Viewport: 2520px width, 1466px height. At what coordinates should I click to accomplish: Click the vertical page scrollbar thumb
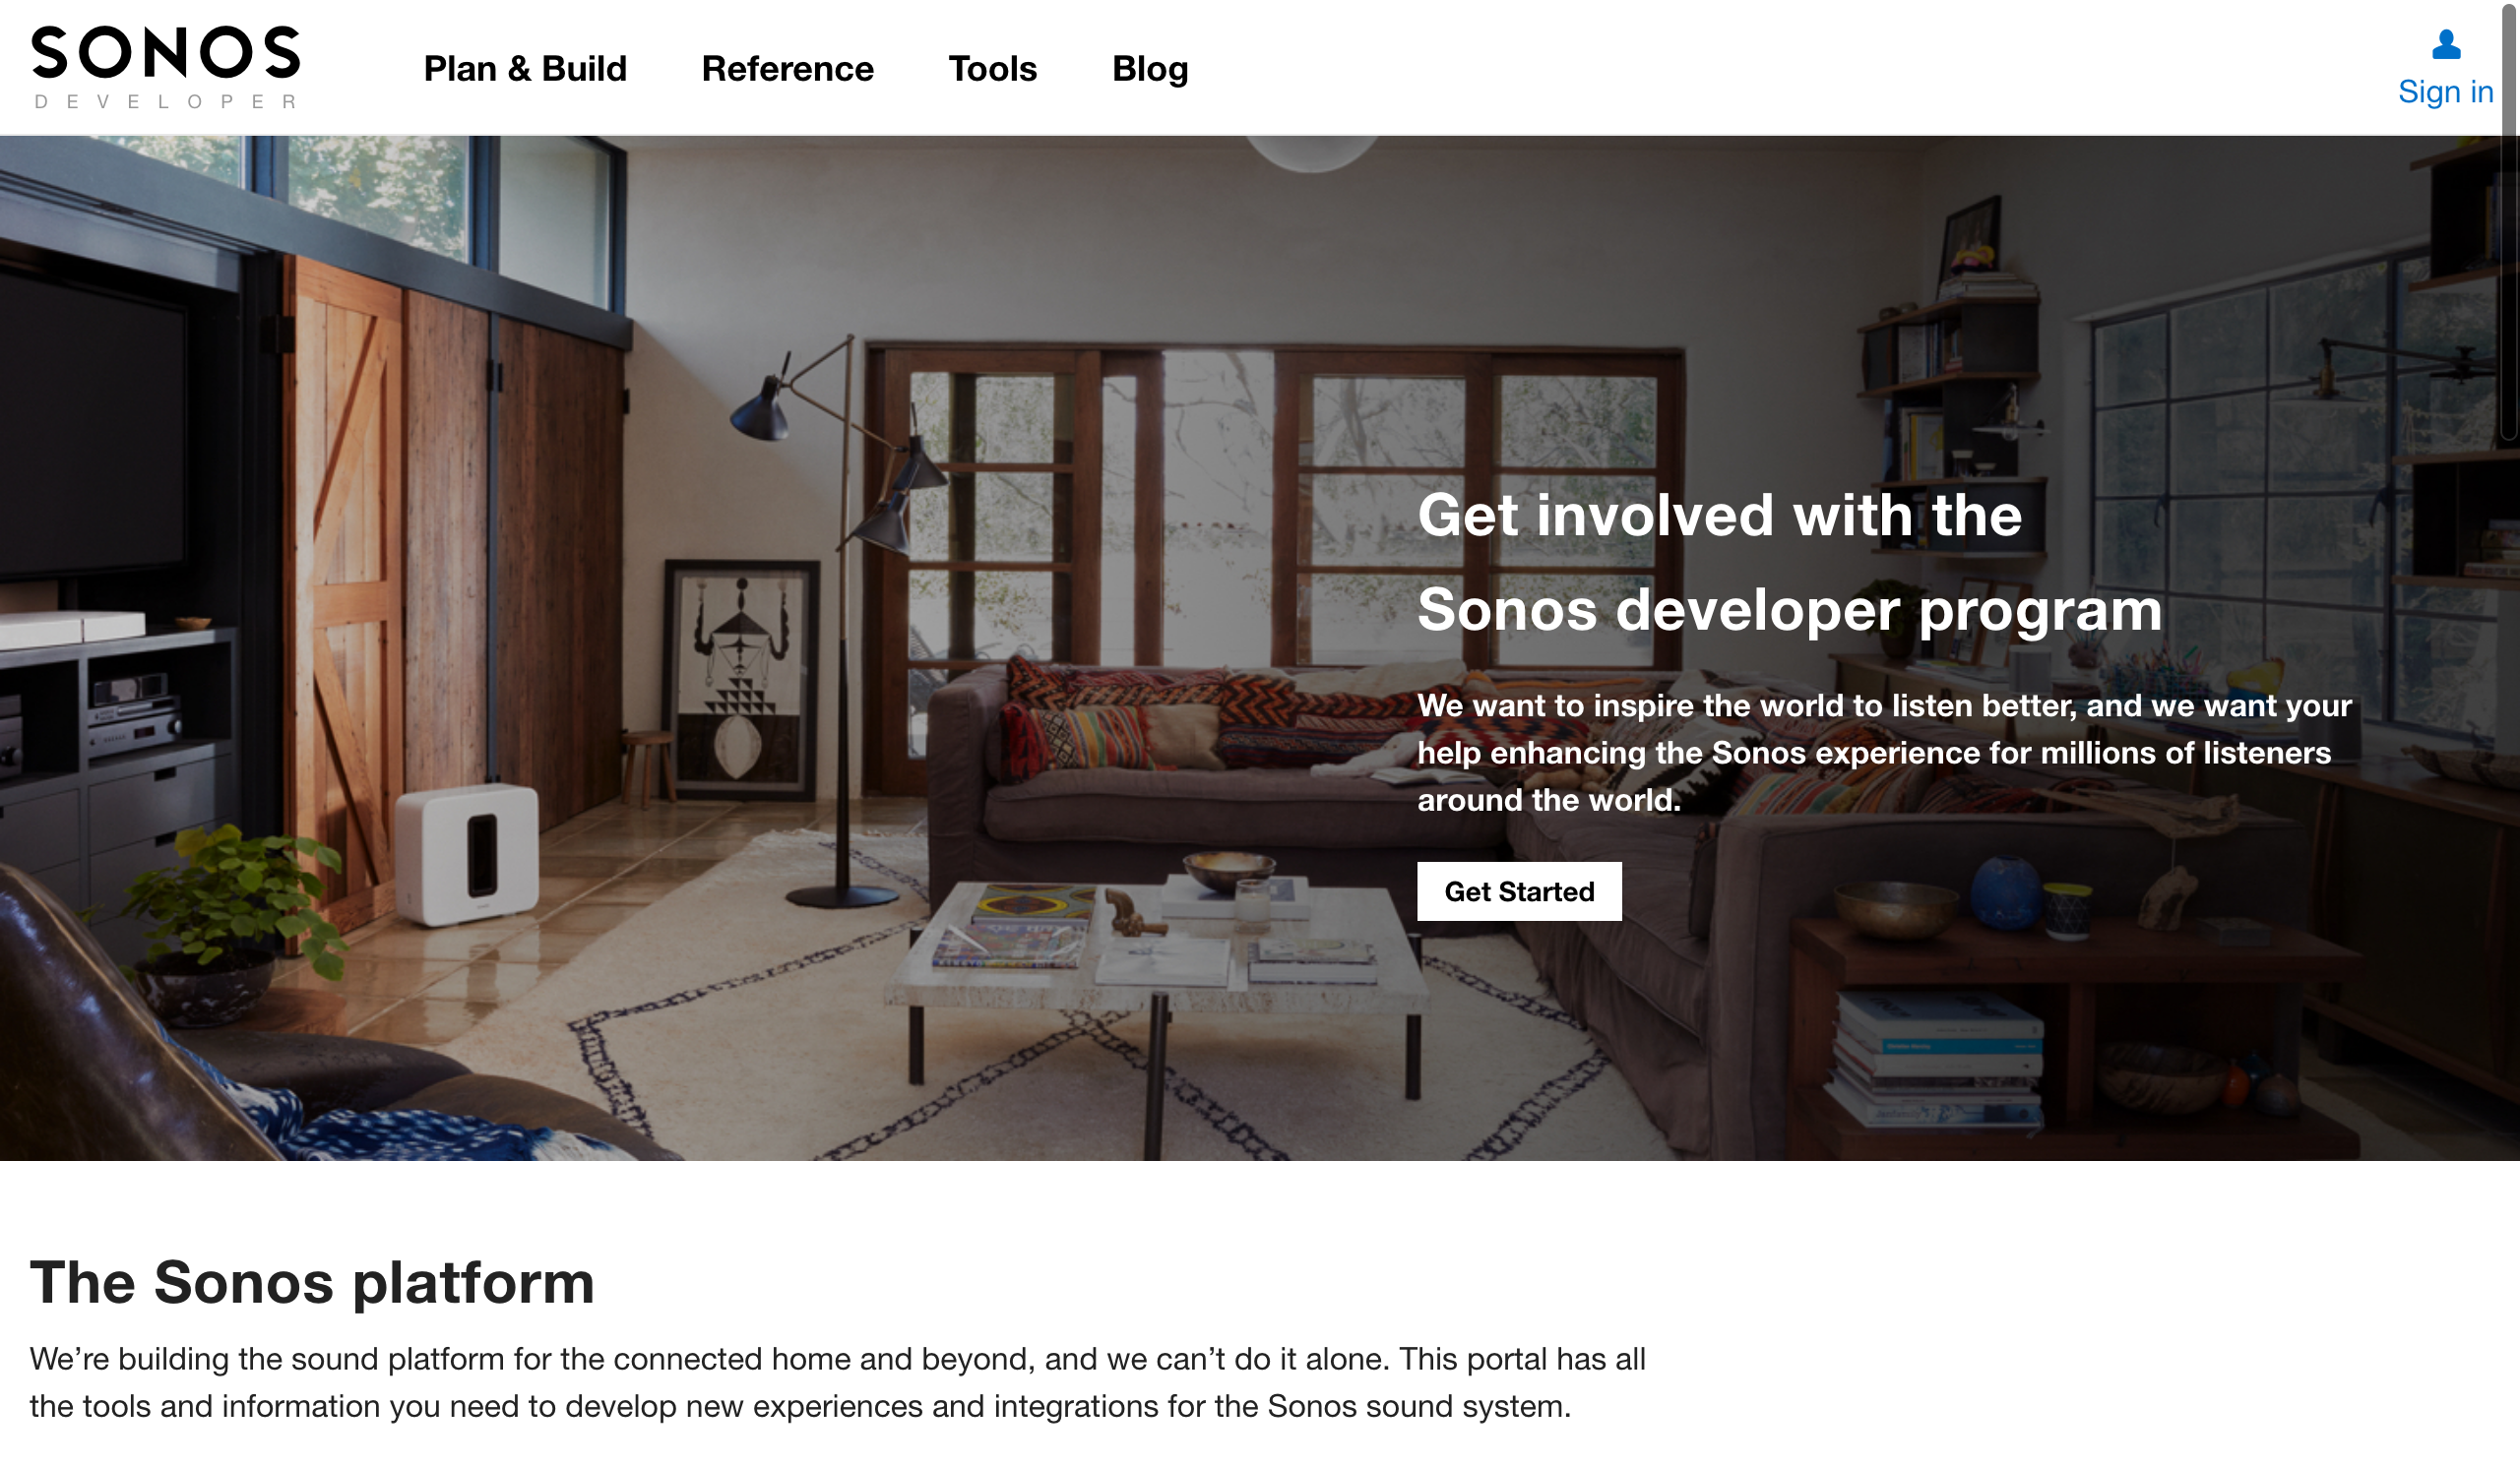2510,219
